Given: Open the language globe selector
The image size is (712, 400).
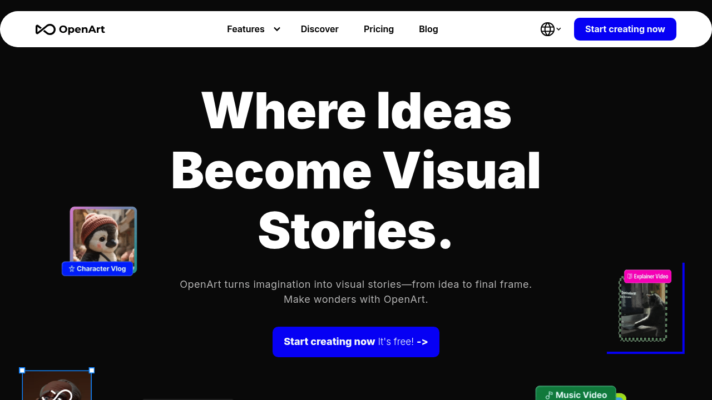Looking at the screenshot, I should tap(547, 29).
